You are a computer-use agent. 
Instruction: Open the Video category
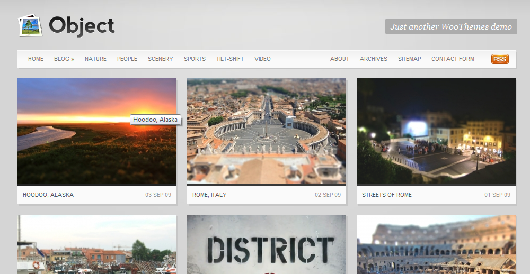tap(263, 59)
